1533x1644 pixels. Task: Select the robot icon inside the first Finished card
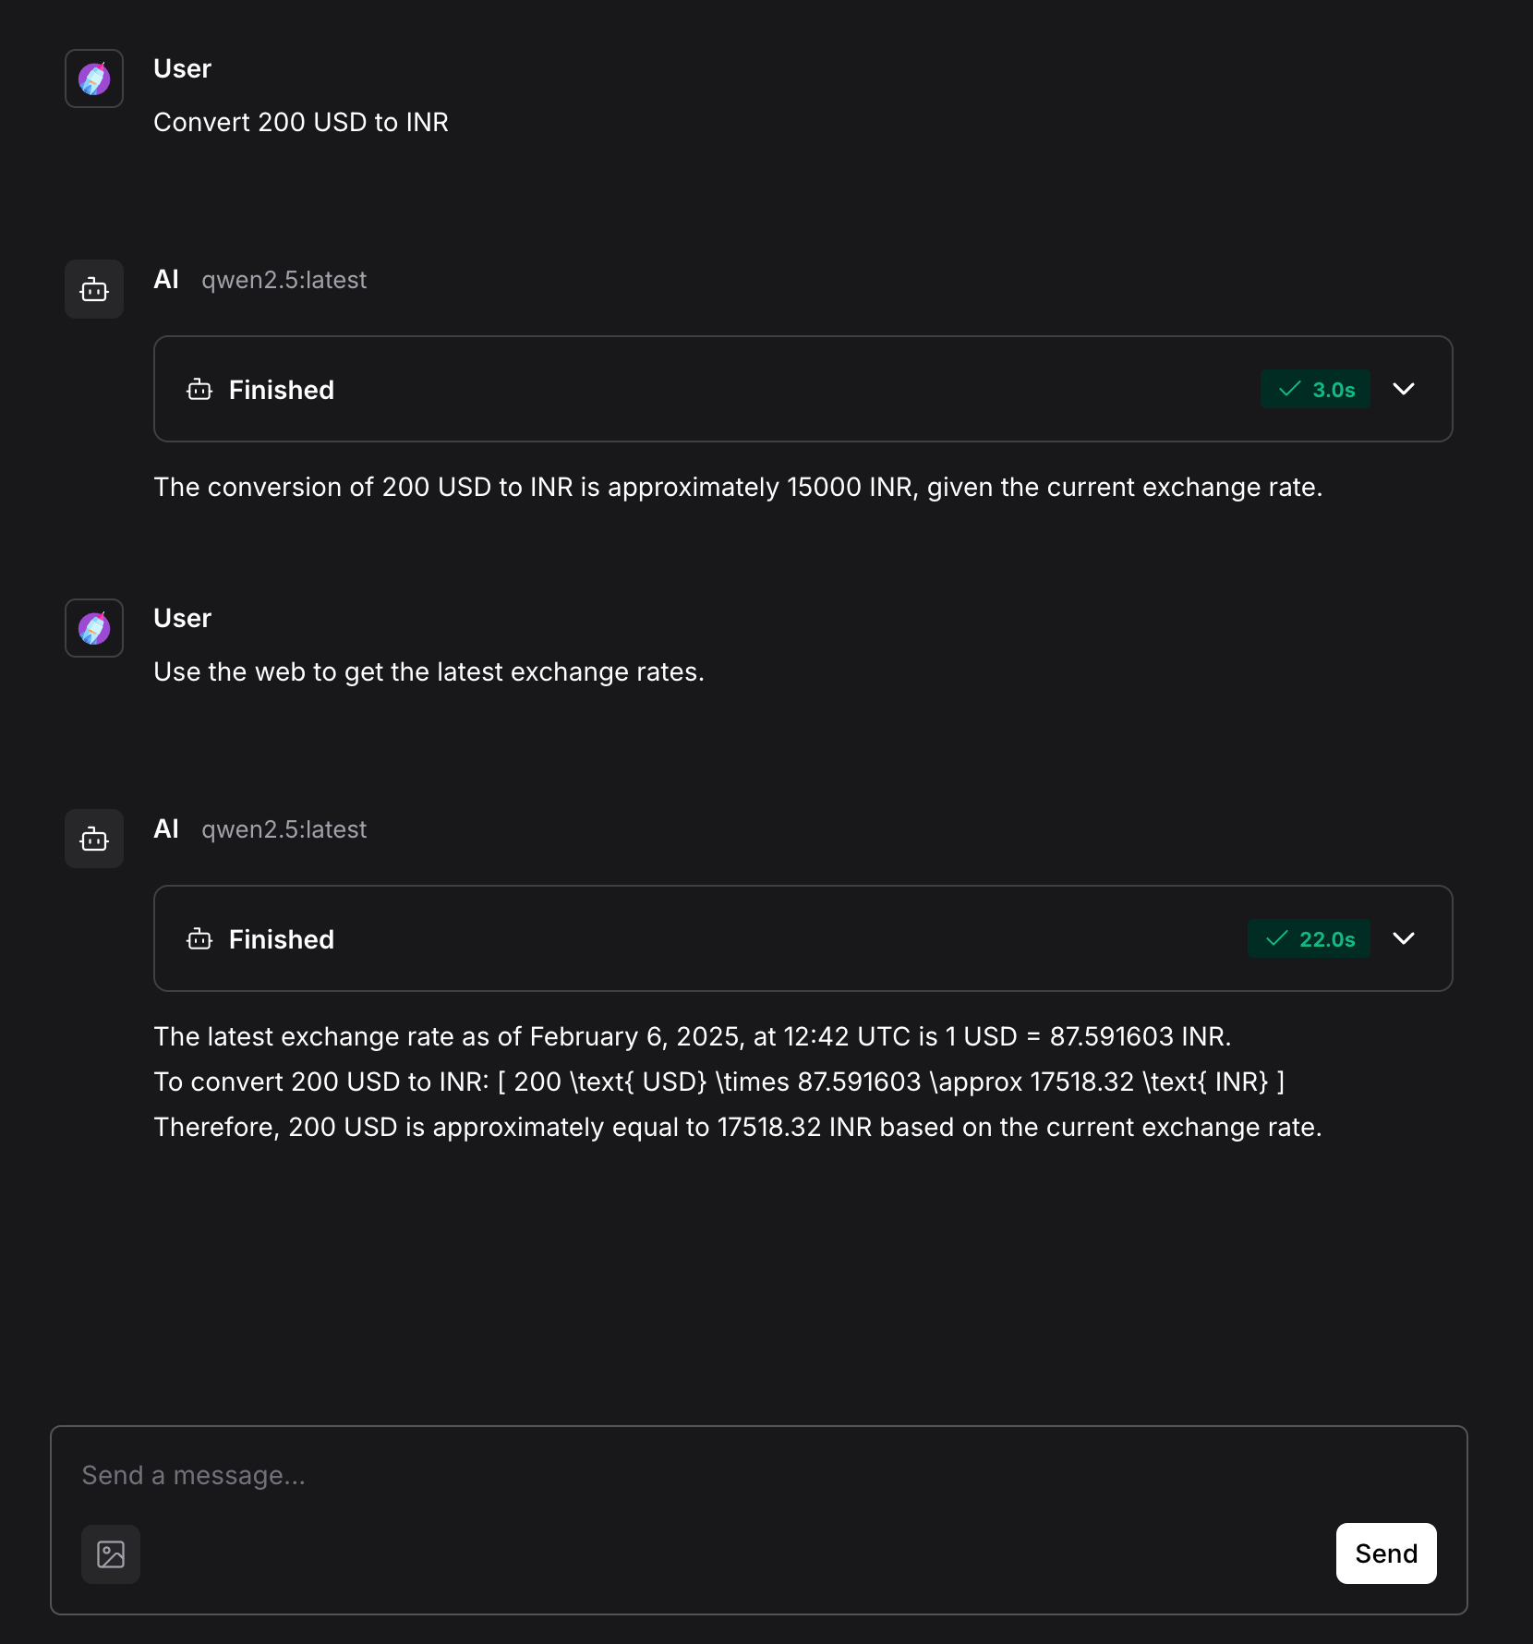199,391
